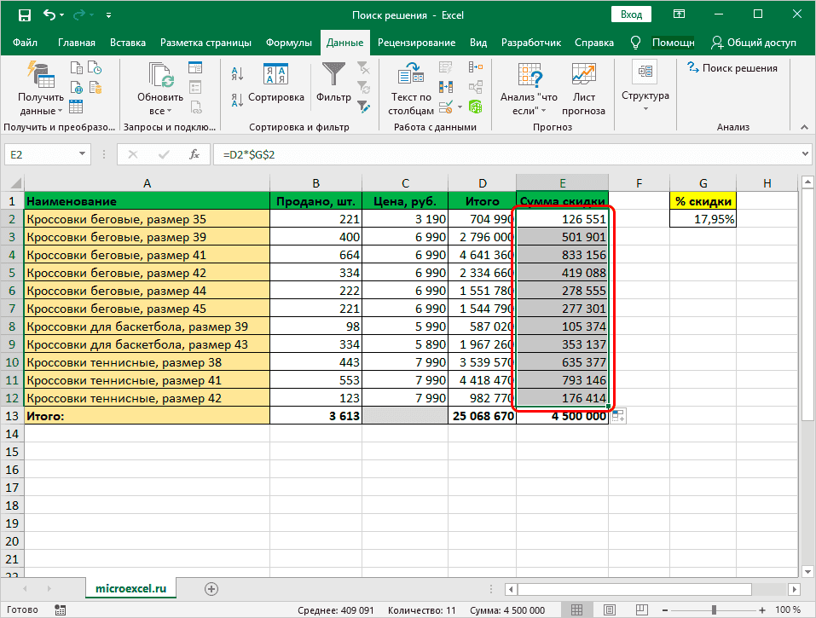This screenshot has height=618, width=816.
Task: Switch to Page Break Preview view
Action: click(x=639, y=610)
